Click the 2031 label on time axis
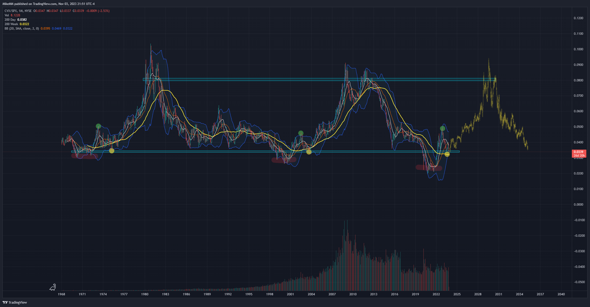 point(498,294)
